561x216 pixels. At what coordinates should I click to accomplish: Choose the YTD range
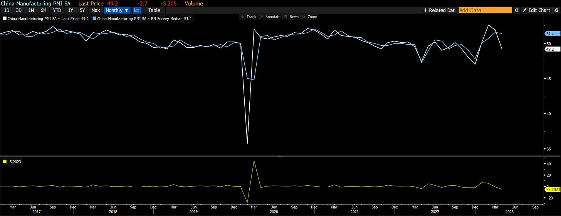coord(57,10)
